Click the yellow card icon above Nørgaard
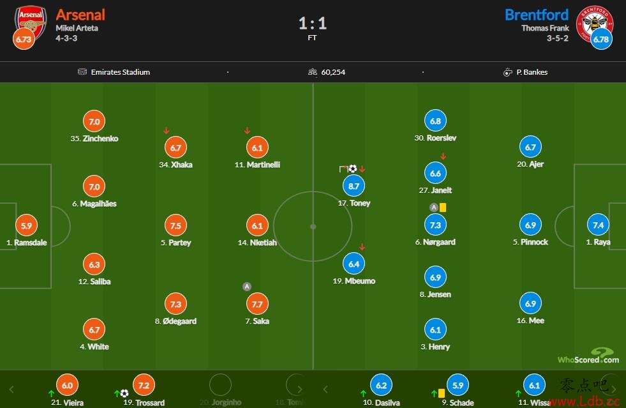This screenshot has height=408, width=626. tap(443, 208)
